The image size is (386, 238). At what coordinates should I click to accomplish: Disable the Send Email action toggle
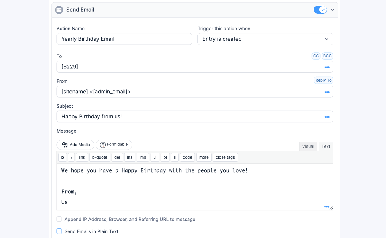point(320,10)
